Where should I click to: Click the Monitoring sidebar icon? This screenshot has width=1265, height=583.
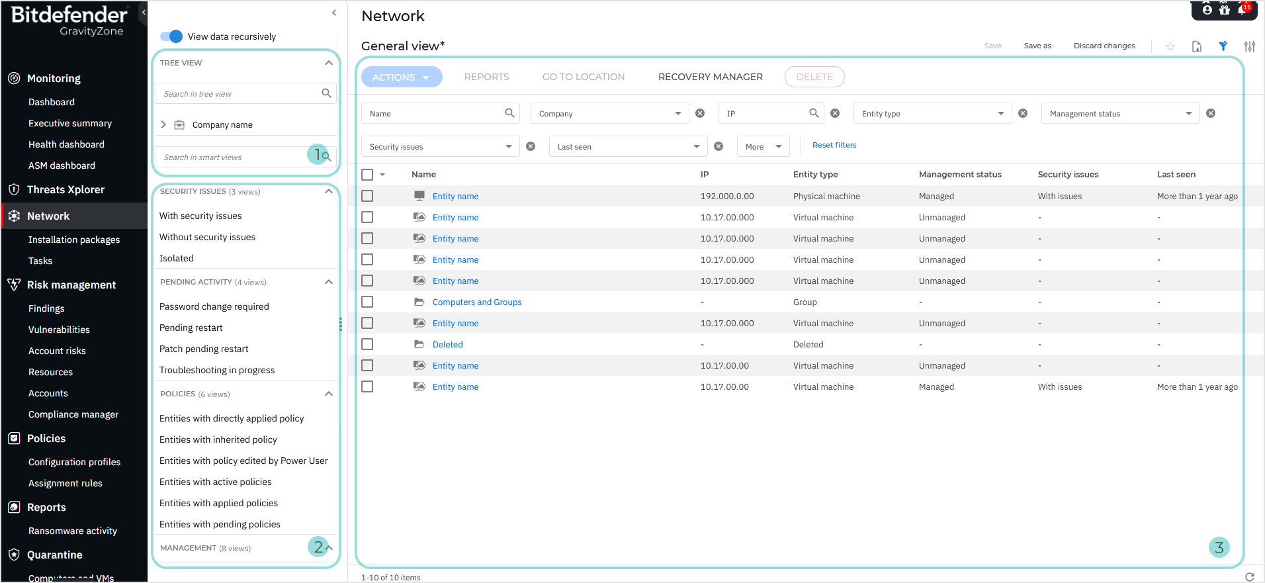click(x=14, y=78)
